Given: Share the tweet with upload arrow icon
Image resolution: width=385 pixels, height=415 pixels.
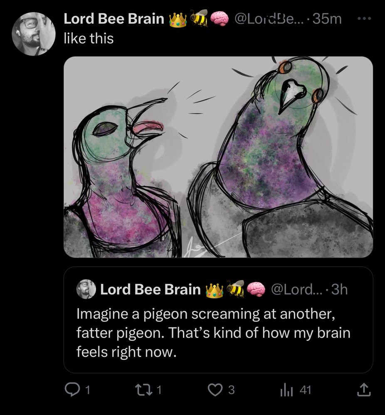Looking at the screenshot, I should [x=364, y=390].
